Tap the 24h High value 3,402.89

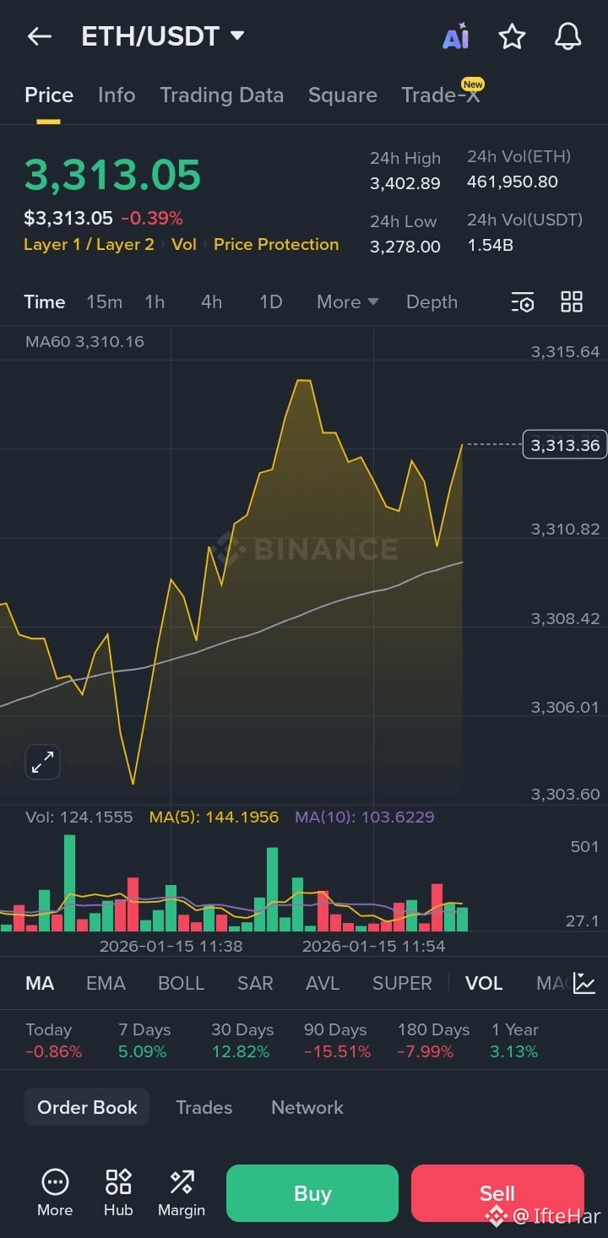(x=405, y=182)
